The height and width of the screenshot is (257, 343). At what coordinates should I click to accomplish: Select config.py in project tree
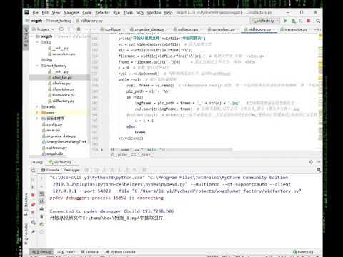click(52, 124)
